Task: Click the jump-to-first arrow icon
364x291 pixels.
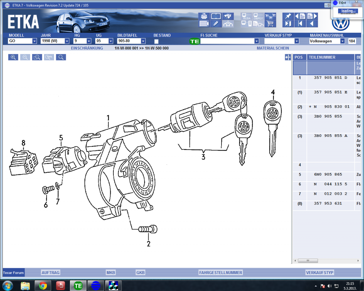Action: (x=300, y=23)
